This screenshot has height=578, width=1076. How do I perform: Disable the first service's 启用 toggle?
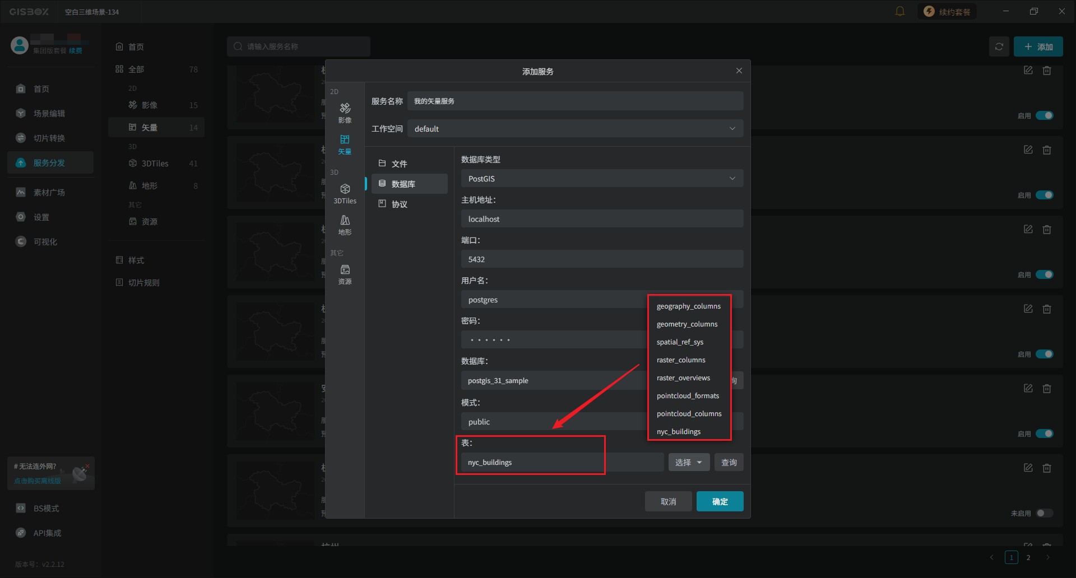[x=1044, y=115]
